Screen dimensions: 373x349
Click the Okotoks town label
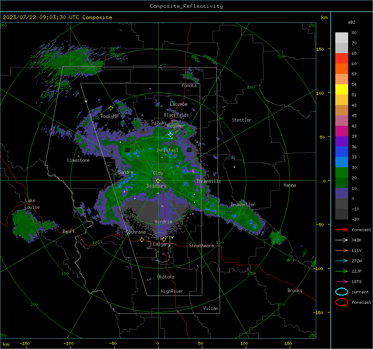[166, 277]
